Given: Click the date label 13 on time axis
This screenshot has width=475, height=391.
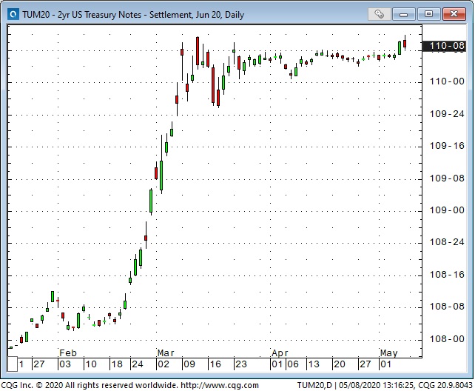Looking at the screenshot, I should (314, 364).
